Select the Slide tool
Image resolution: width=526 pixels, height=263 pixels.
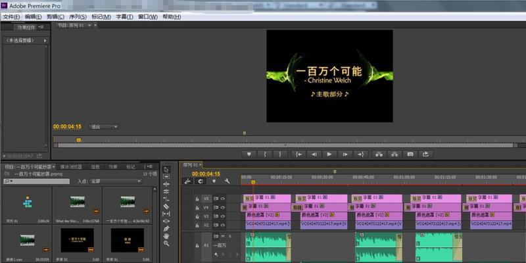(x=166, y=221)
